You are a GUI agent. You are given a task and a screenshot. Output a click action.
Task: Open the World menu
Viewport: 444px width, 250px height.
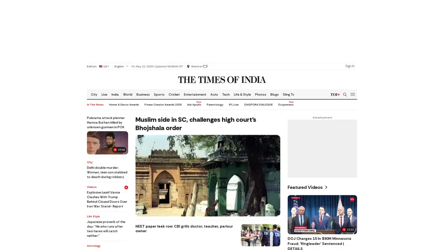pos(128,94)
